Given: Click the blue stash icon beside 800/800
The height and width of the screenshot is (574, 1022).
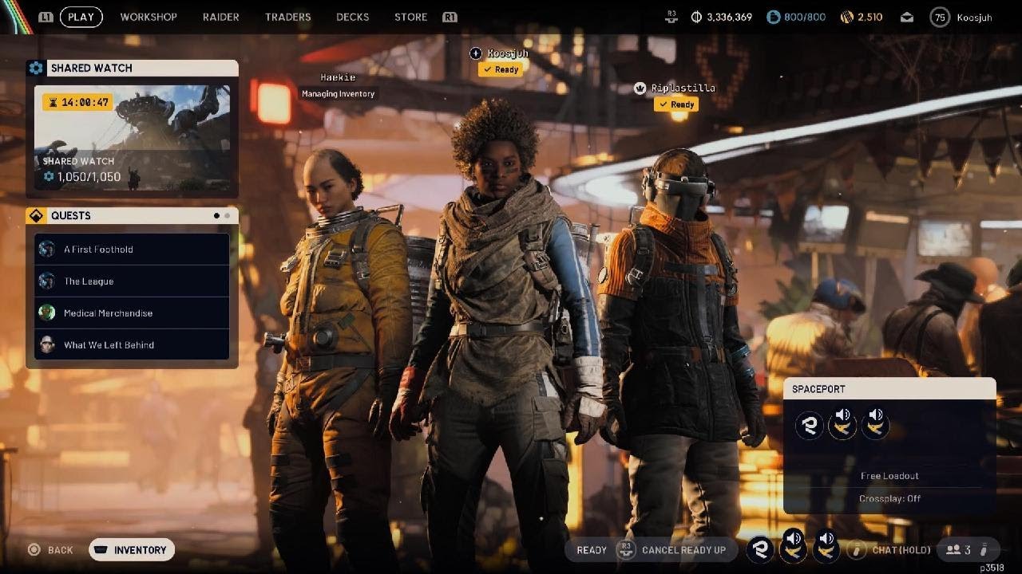Looking at the screenshot, I should (x=774, y=17).
